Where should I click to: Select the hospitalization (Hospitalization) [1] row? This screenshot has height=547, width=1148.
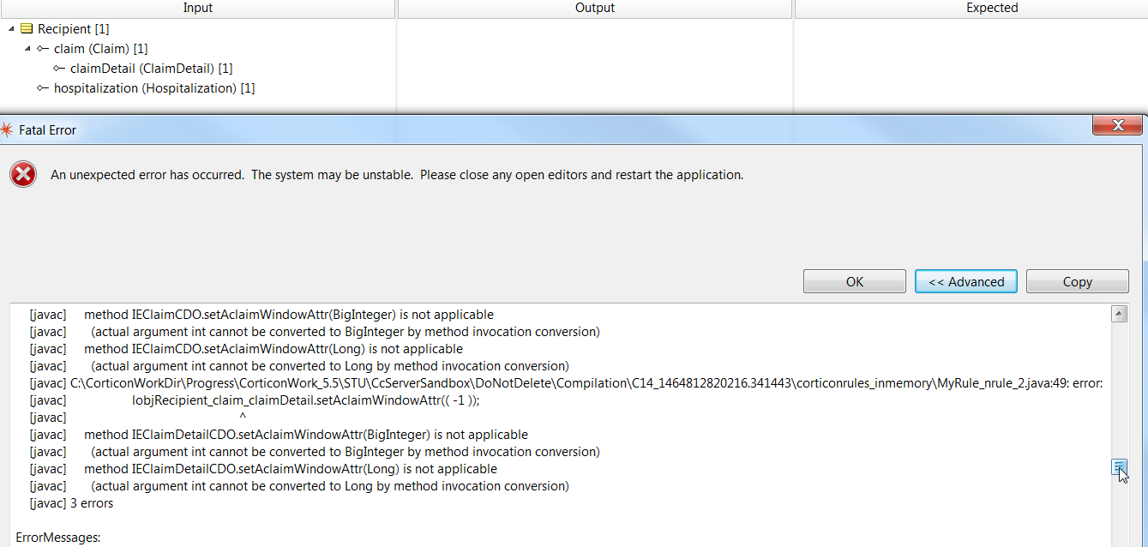pyautogui.click(x=153, y=88)
